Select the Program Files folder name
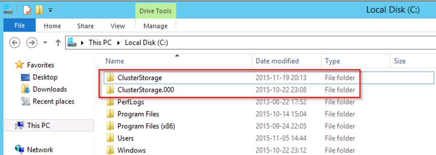 coord(138,114)
